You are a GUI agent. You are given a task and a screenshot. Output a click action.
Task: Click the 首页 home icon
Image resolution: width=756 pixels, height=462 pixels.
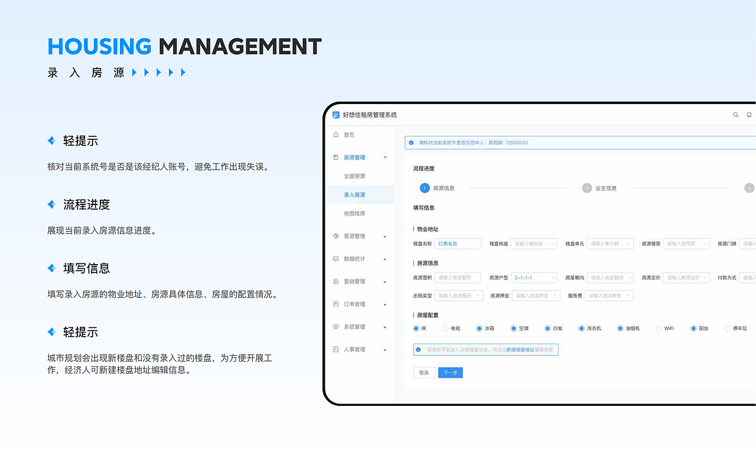(x=336, y=135)
